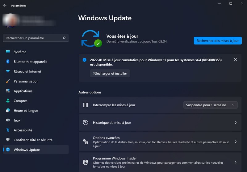Click the magnifier icon in the search box
247x172 pixels.
[64, 38]
